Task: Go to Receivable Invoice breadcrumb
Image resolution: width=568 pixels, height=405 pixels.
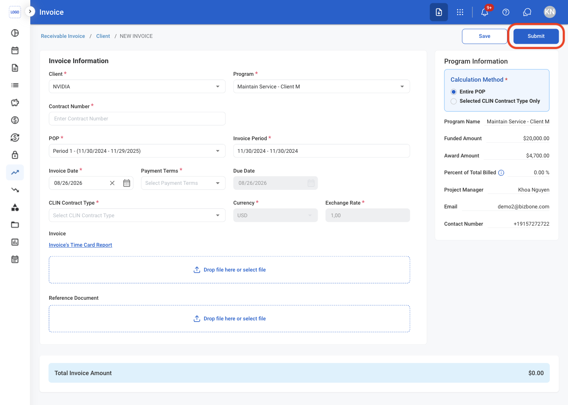Action: (x=63, y=36)
